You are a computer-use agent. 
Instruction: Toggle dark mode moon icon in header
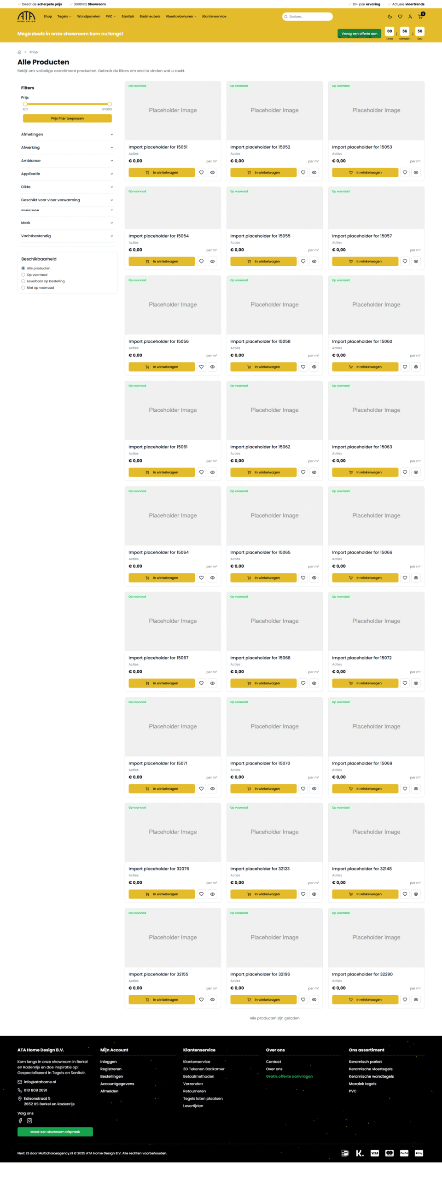(x=390, y=17)
